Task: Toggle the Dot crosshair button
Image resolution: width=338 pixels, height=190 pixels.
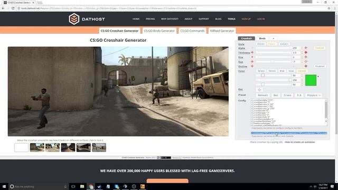Action: coord(259,90)
